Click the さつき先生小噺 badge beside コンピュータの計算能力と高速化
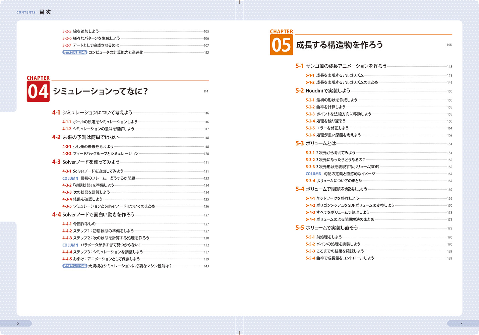The height and width of the screenshot is (335, 479). click(x=75, y=52)
